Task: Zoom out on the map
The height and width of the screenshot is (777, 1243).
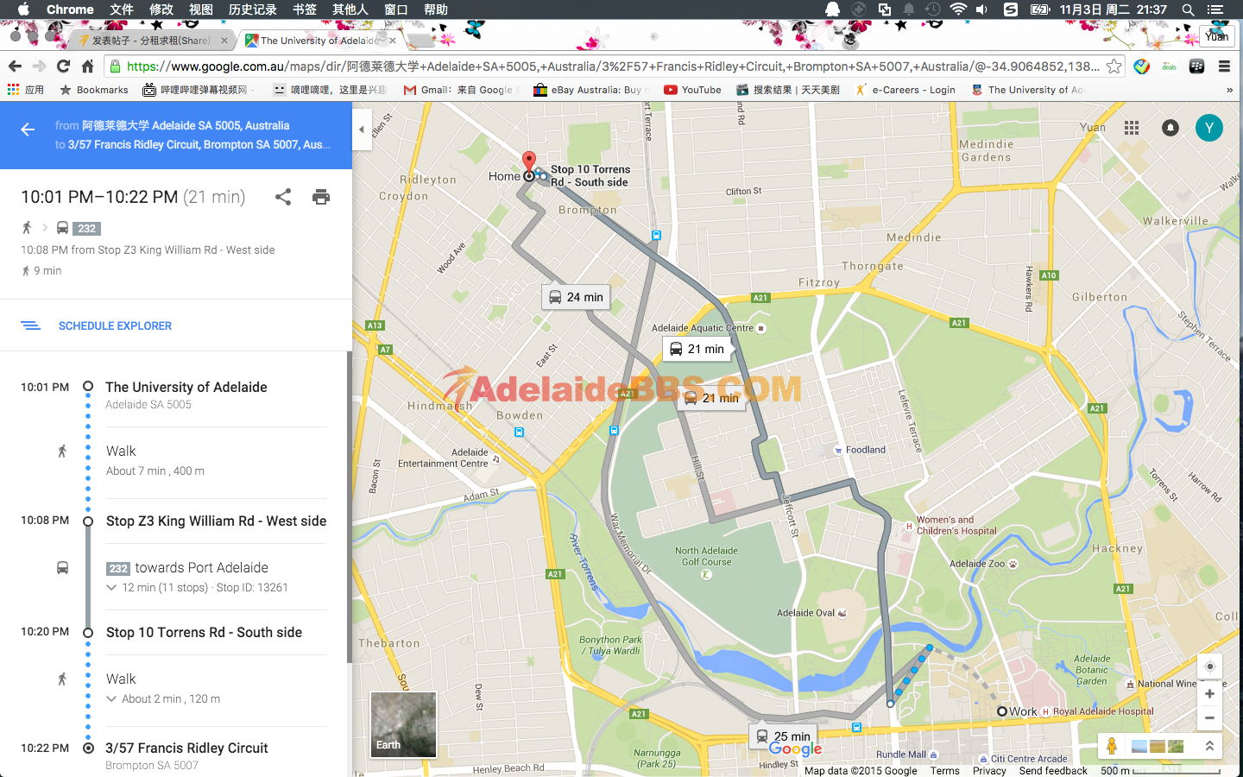Action: coord(1209,718)
